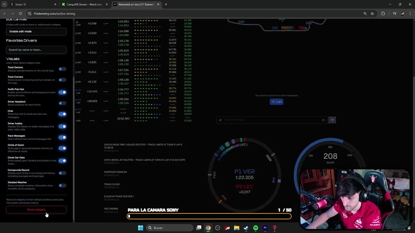The height and width of the screenshot is (233, 415).
Task: Click the VSC ENDING race message
Action: [111, 209]
